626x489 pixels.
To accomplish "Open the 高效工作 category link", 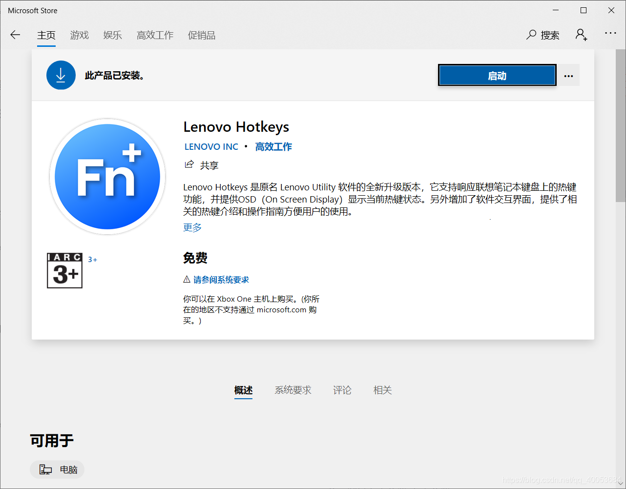I will pos(273,147).
